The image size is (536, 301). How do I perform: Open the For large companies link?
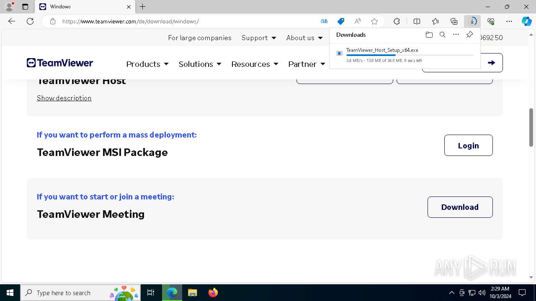200,38
